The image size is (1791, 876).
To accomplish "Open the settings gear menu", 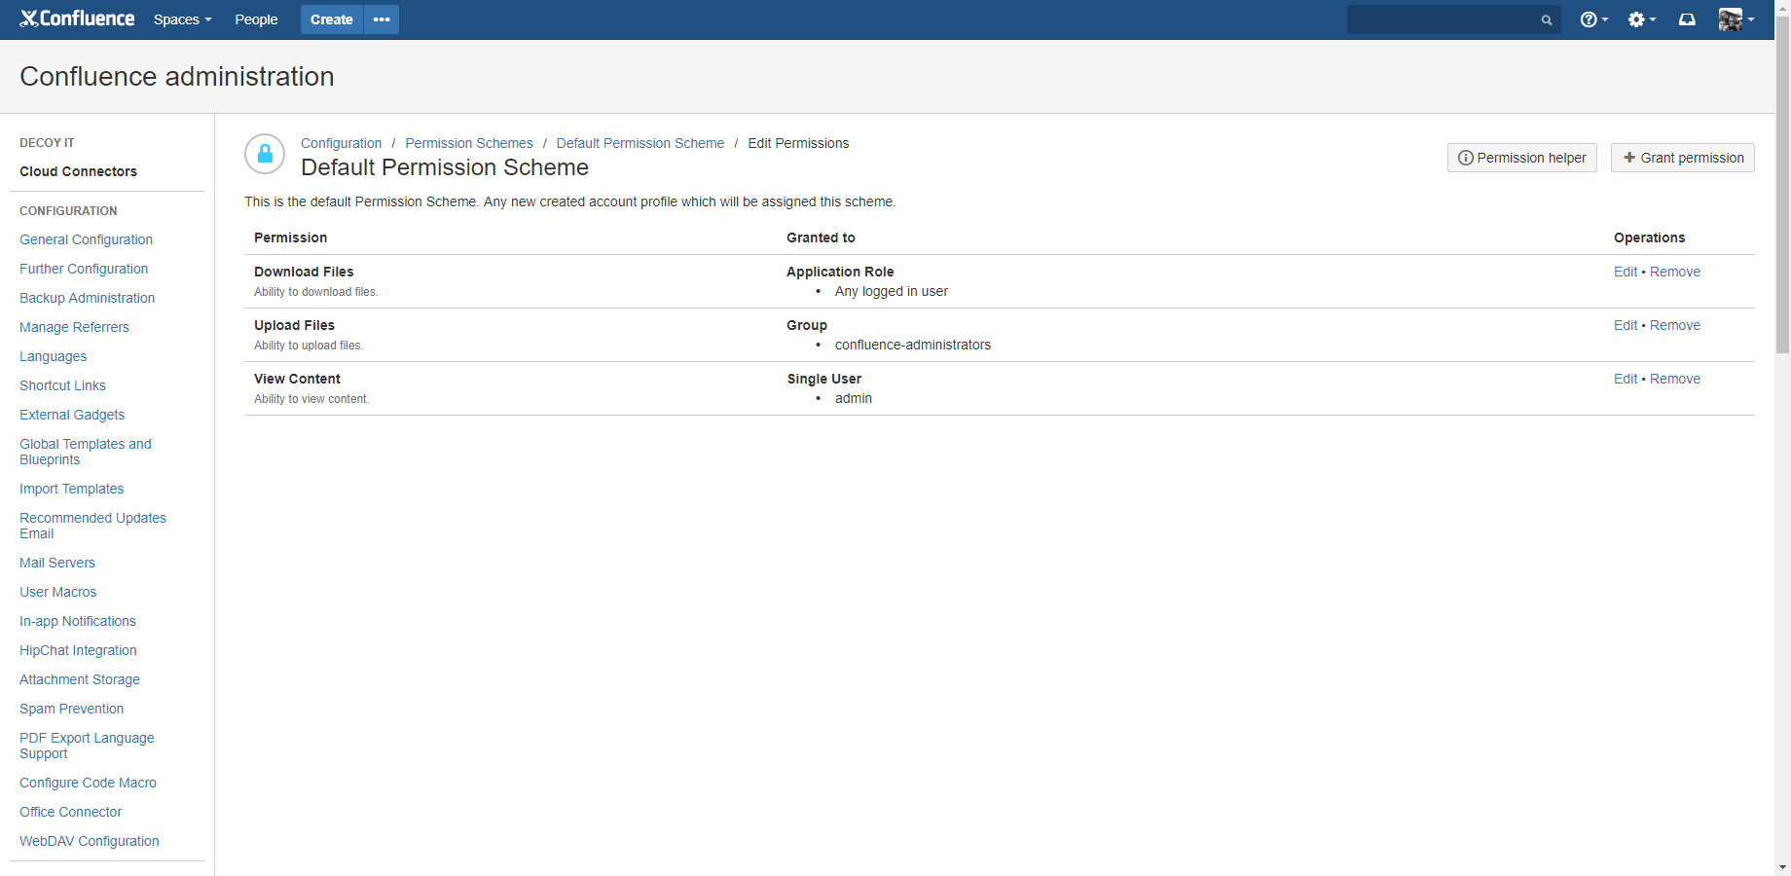I will click(1641, 19).
